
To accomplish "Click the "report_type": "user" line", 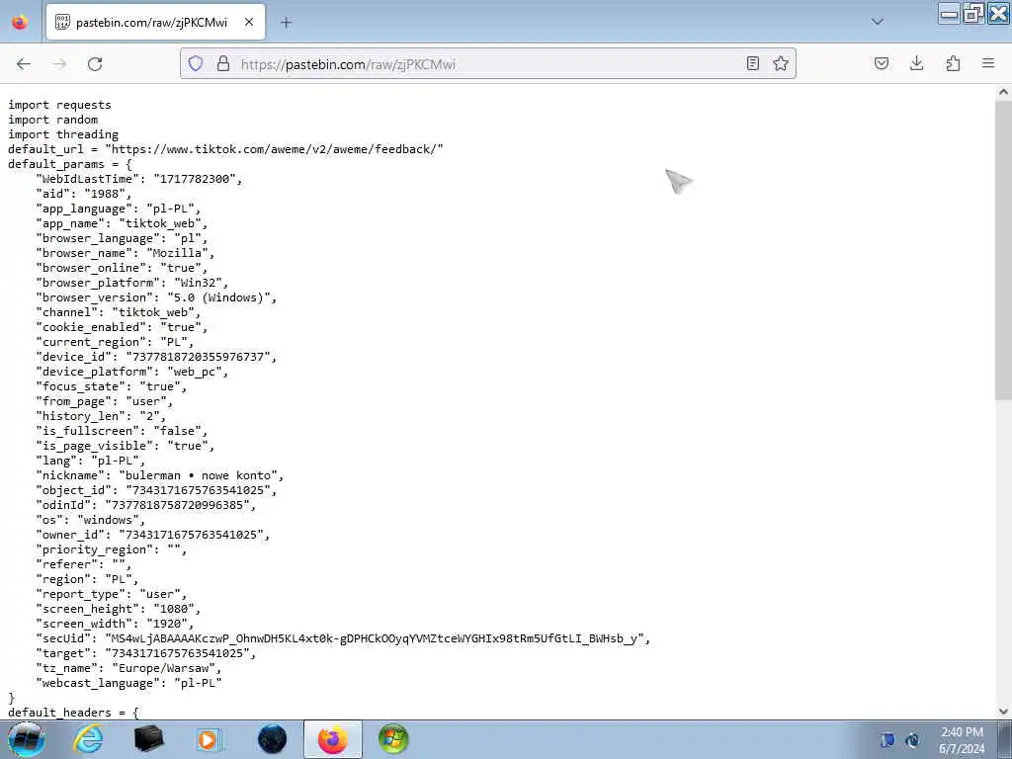I will click(x=112, y=594).
